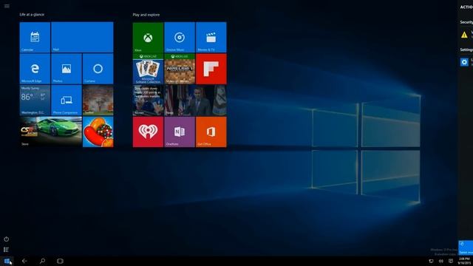Open the Security warning notification in Action Center
This screenshot has width=473, height=266.
tap(466, 35)
